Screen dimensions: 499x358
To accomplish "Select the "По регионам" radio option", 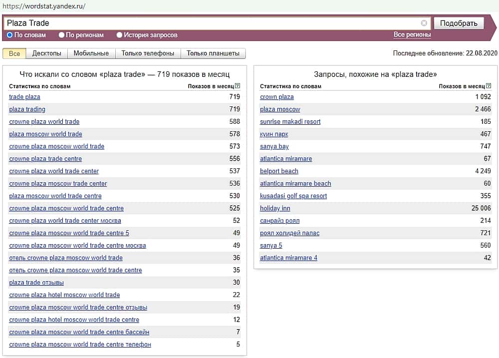I will point(61,35).
